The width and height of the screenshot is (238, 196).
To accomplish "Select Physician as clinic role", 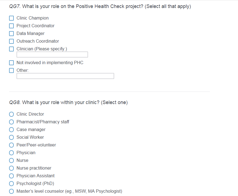I will click(x=12, y=153).
